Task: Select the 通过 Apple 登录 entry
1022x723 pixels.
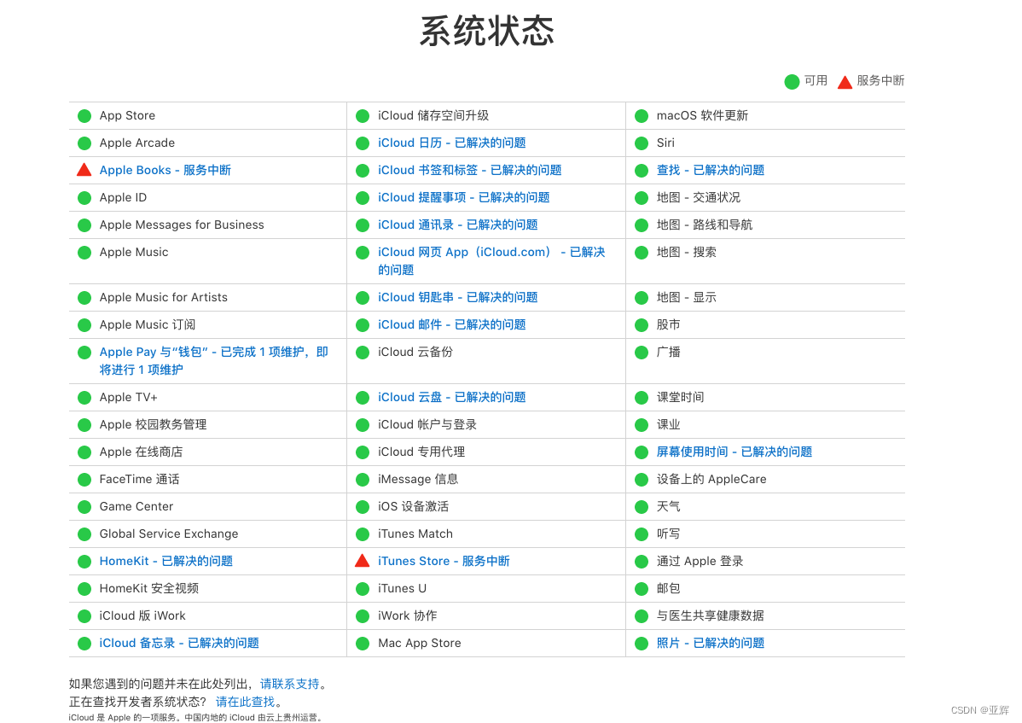Action: (700, 562)
